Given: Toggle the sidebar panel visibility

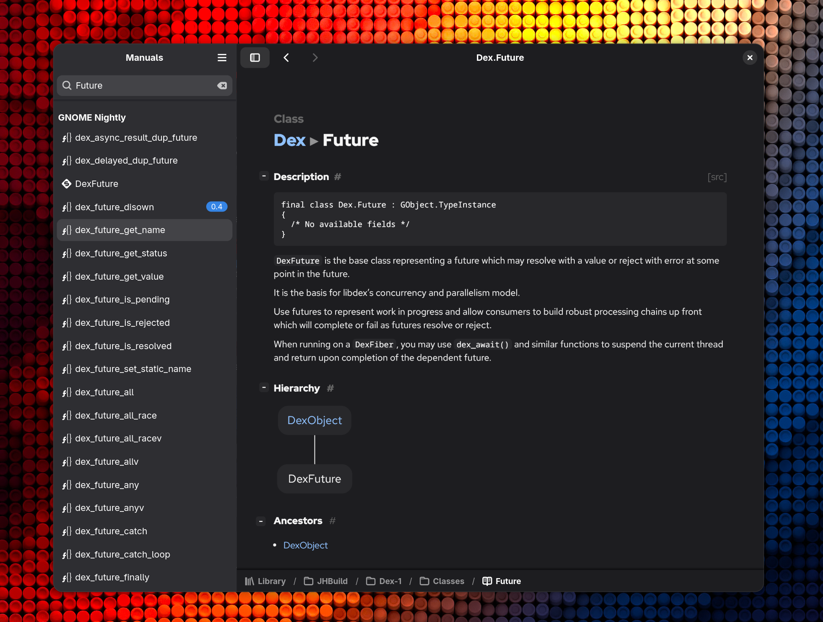Looking at the screenshot, I should 255,58.
